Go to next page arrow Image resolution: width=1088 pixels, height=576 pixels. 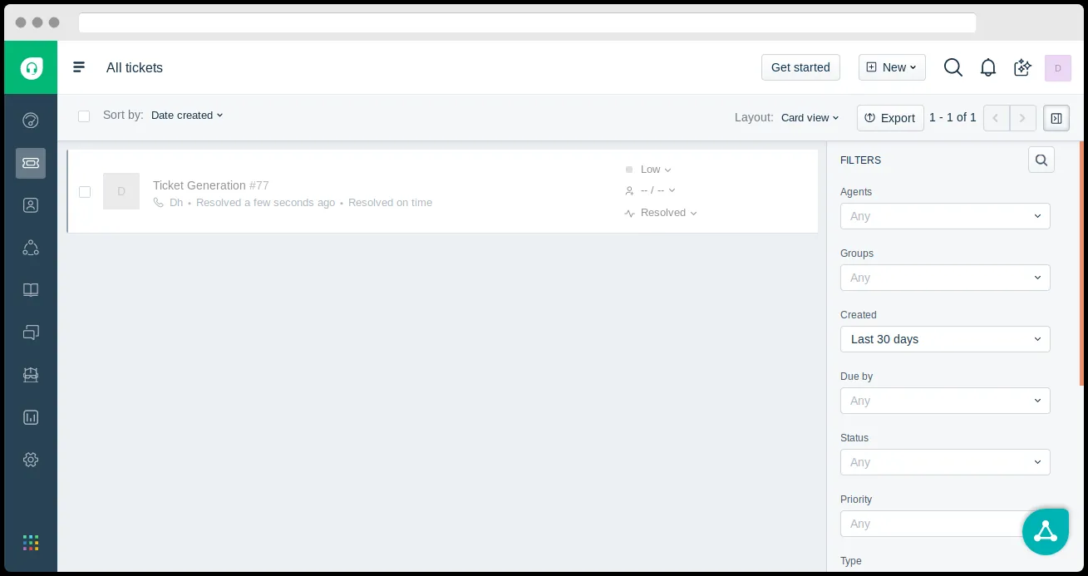pyautogui.click(x=1023, y=118)
